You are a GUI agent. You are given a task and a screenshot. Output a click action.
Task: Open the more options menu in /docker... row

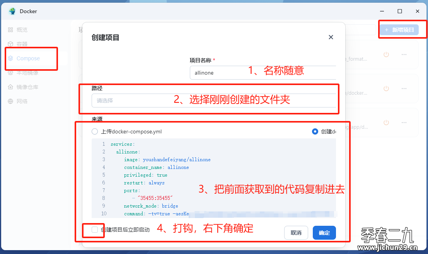(x=404, y=89)
